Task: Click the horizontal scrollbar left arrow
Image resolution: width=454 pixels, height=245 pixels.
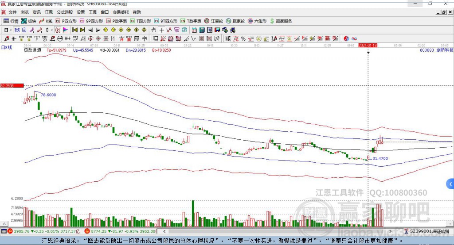Action: click(x=164, y=231)
